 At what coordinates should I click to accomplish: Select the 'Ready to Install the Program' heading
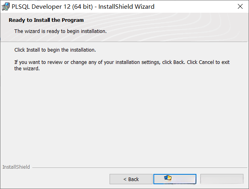[x=46, y=20]
